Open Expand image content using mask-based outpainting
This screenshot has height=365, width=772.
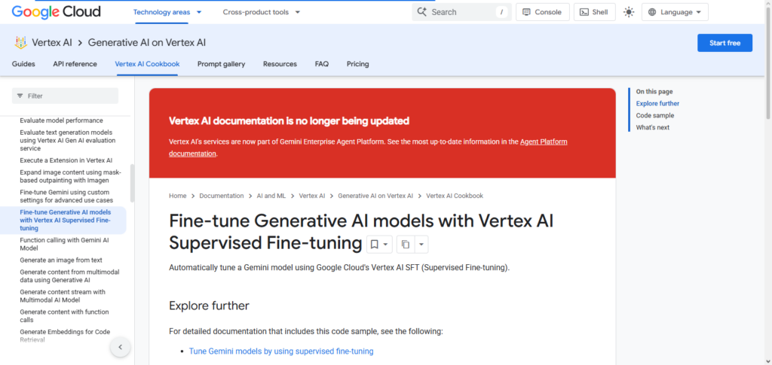click(70, 176)
